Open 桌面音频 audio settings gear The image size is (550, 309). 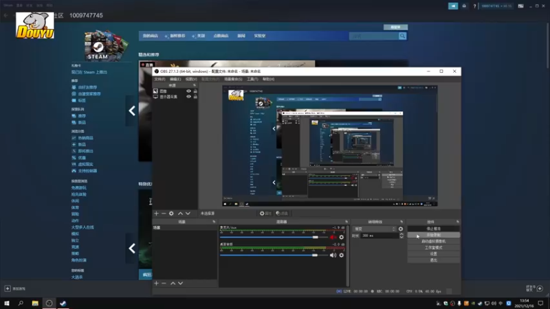341,255
